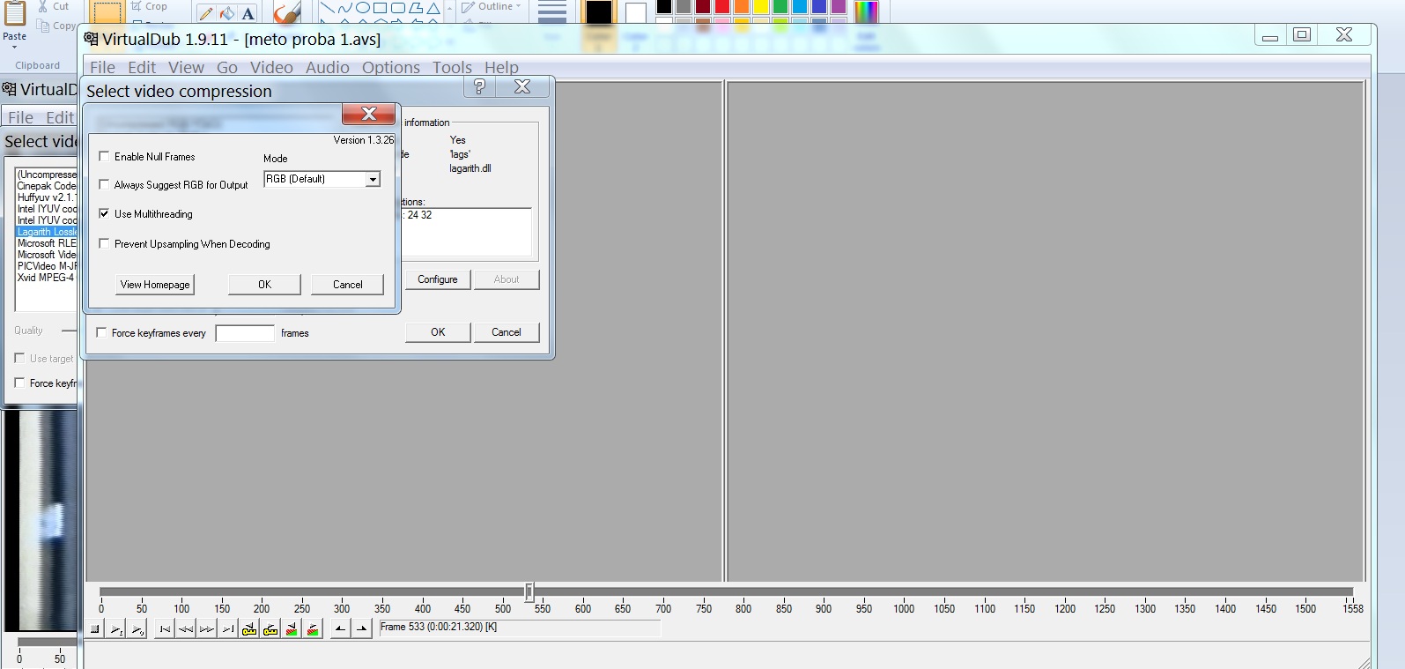Screen dimensions: 1405x669
Task: Check Always Suggest RGB for Output
Action: [x=104, y=184]
